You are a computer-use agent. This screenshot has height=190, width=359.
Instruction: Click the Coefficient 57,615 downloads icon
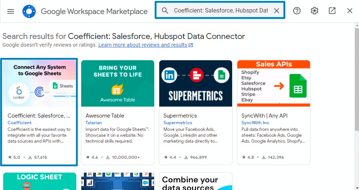30,157
